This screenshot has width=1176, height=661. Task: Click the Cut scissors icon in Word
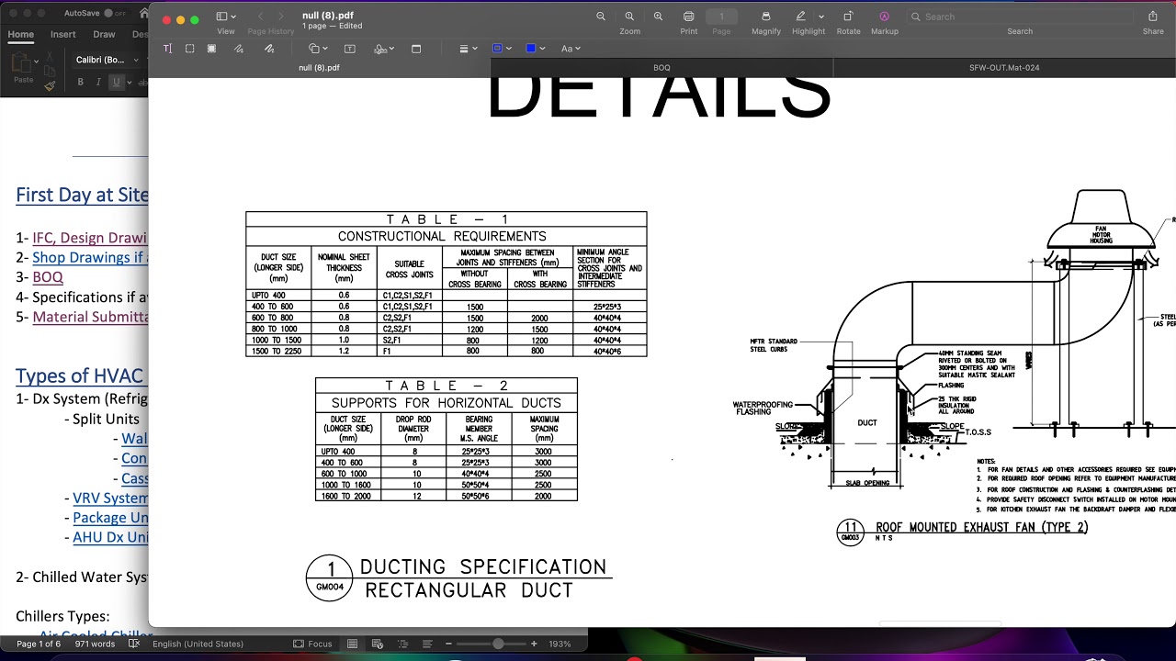point(50,57)
